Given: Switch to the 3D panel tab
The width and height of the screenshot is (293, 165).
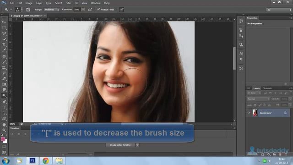Looking at the screenshot, I should coord(249,88).
